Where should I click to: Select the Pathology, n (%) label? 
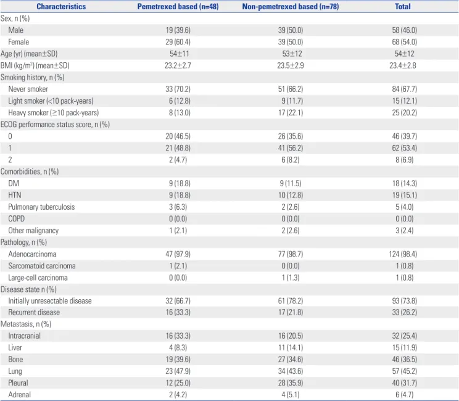(23, 242)
